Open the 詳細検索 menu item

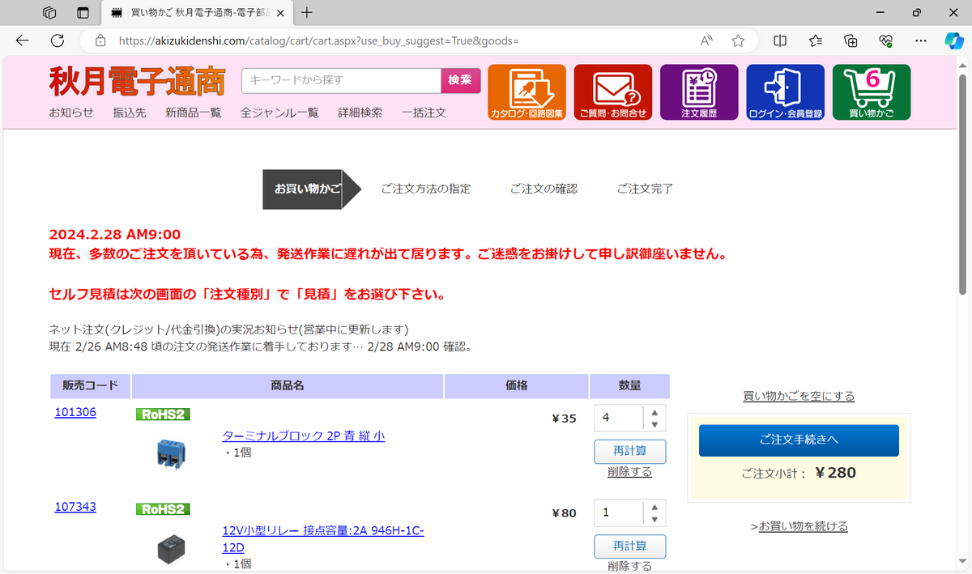point(360,113)
